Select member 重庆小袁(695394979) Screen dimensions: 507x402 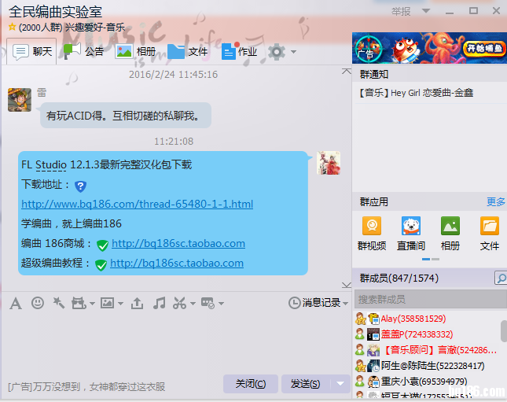coord(424,382)
